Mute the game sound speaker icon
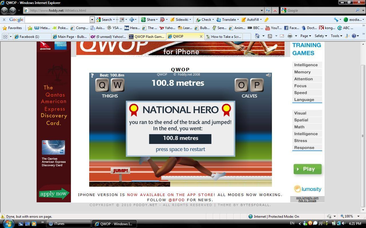 (268, 75)
